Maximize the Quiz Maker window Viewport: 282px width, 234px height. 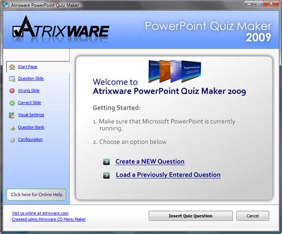point(259,4)
